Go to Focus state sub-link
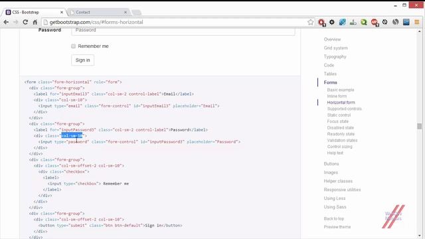 [x=338, y=121]
